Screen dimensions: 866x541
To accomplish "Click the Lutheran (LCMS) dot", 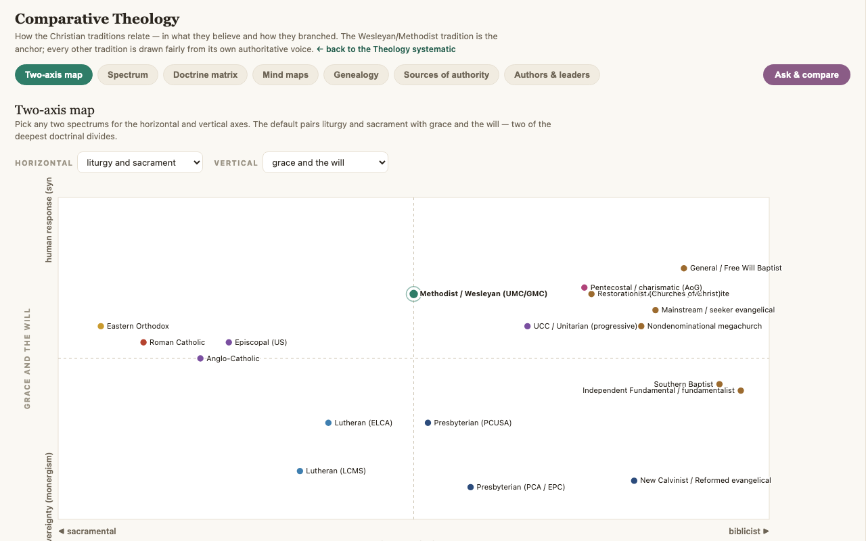I will [300, 471].
